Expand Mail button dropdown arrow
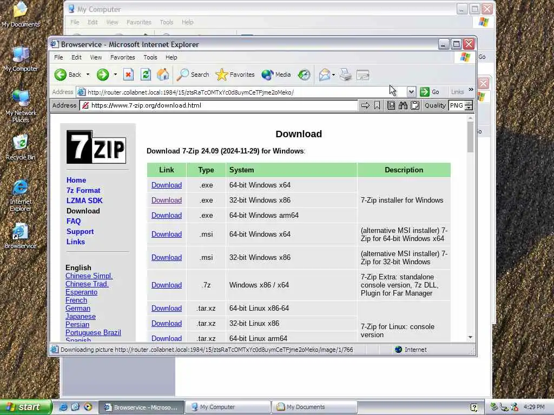Screen dimensions: 554x415 tap(333, 75)
